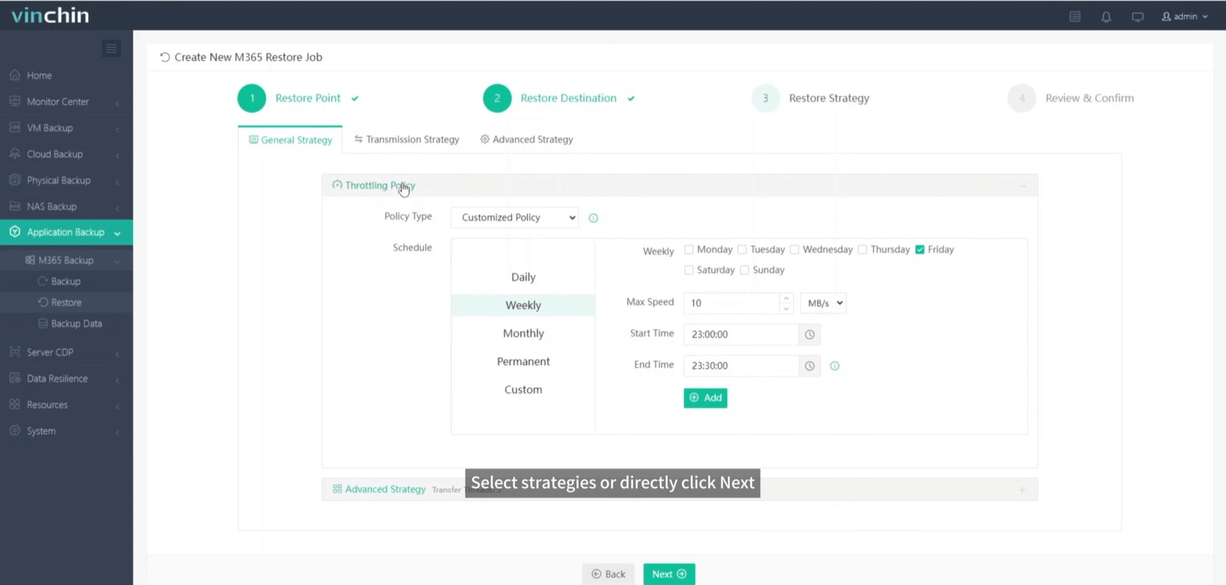
Task: Expand VM Backup menu
Action: point(67,128)
